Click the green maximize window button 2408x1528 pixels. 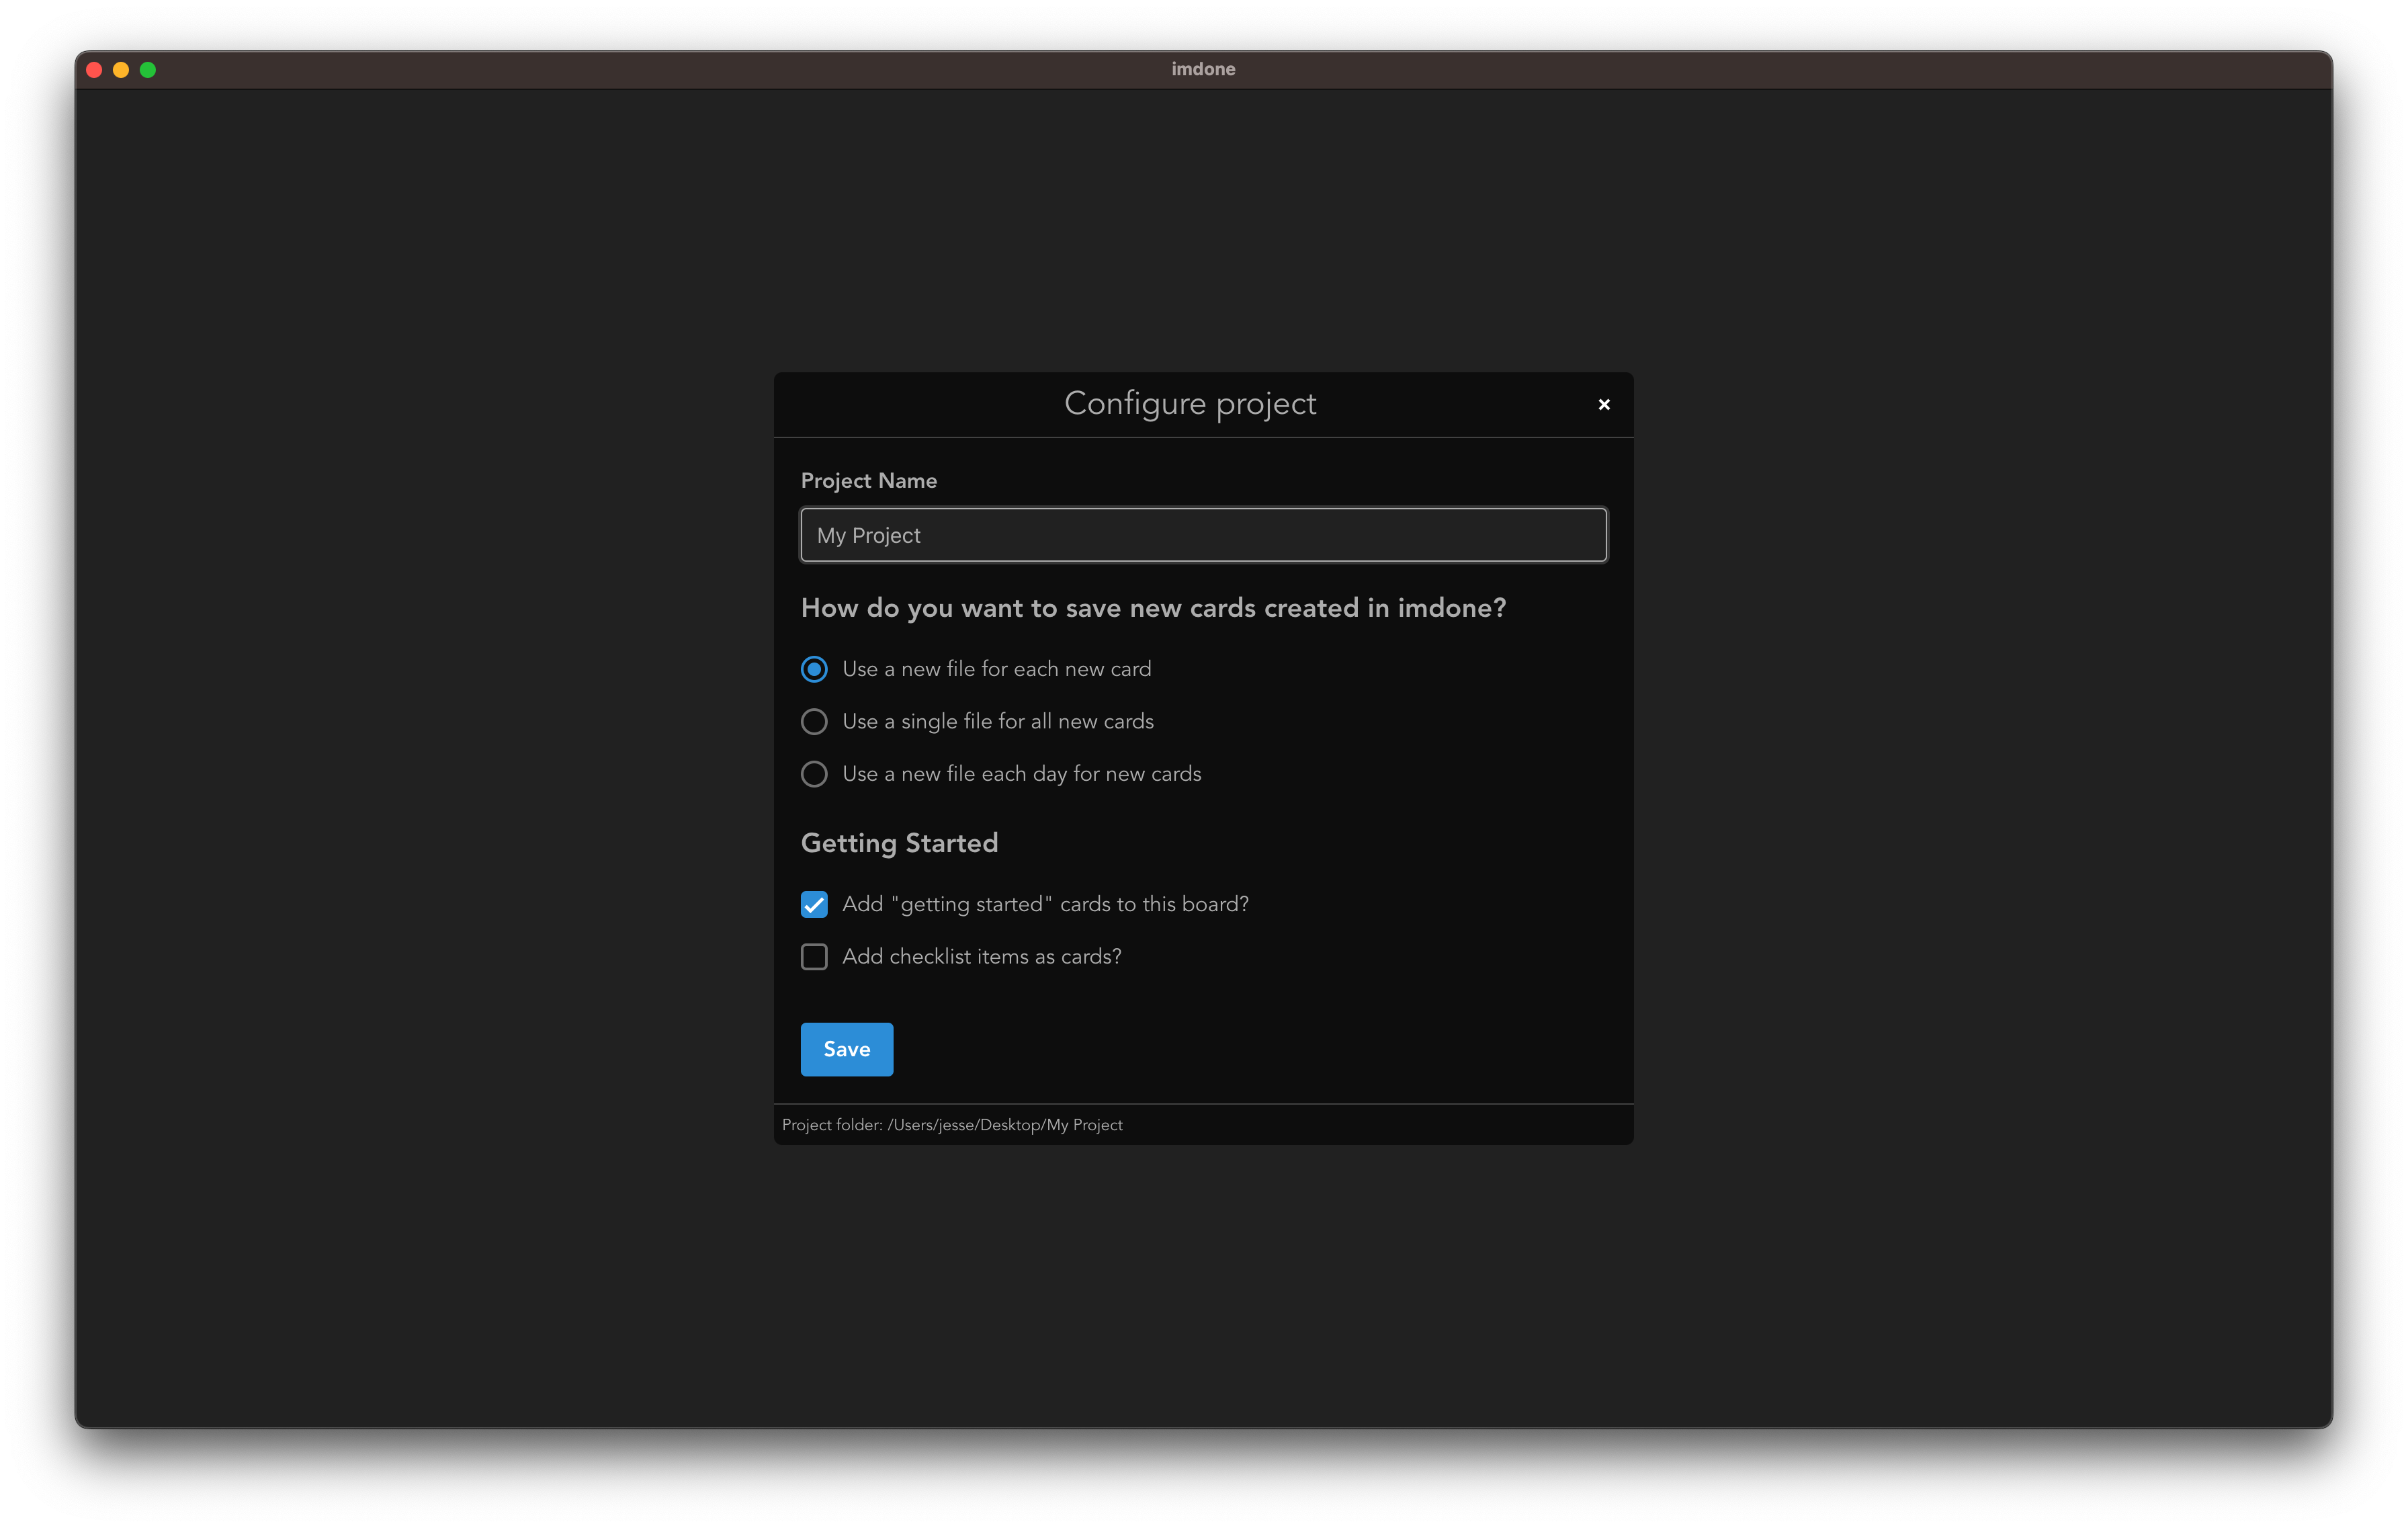(x=148, y=70)
